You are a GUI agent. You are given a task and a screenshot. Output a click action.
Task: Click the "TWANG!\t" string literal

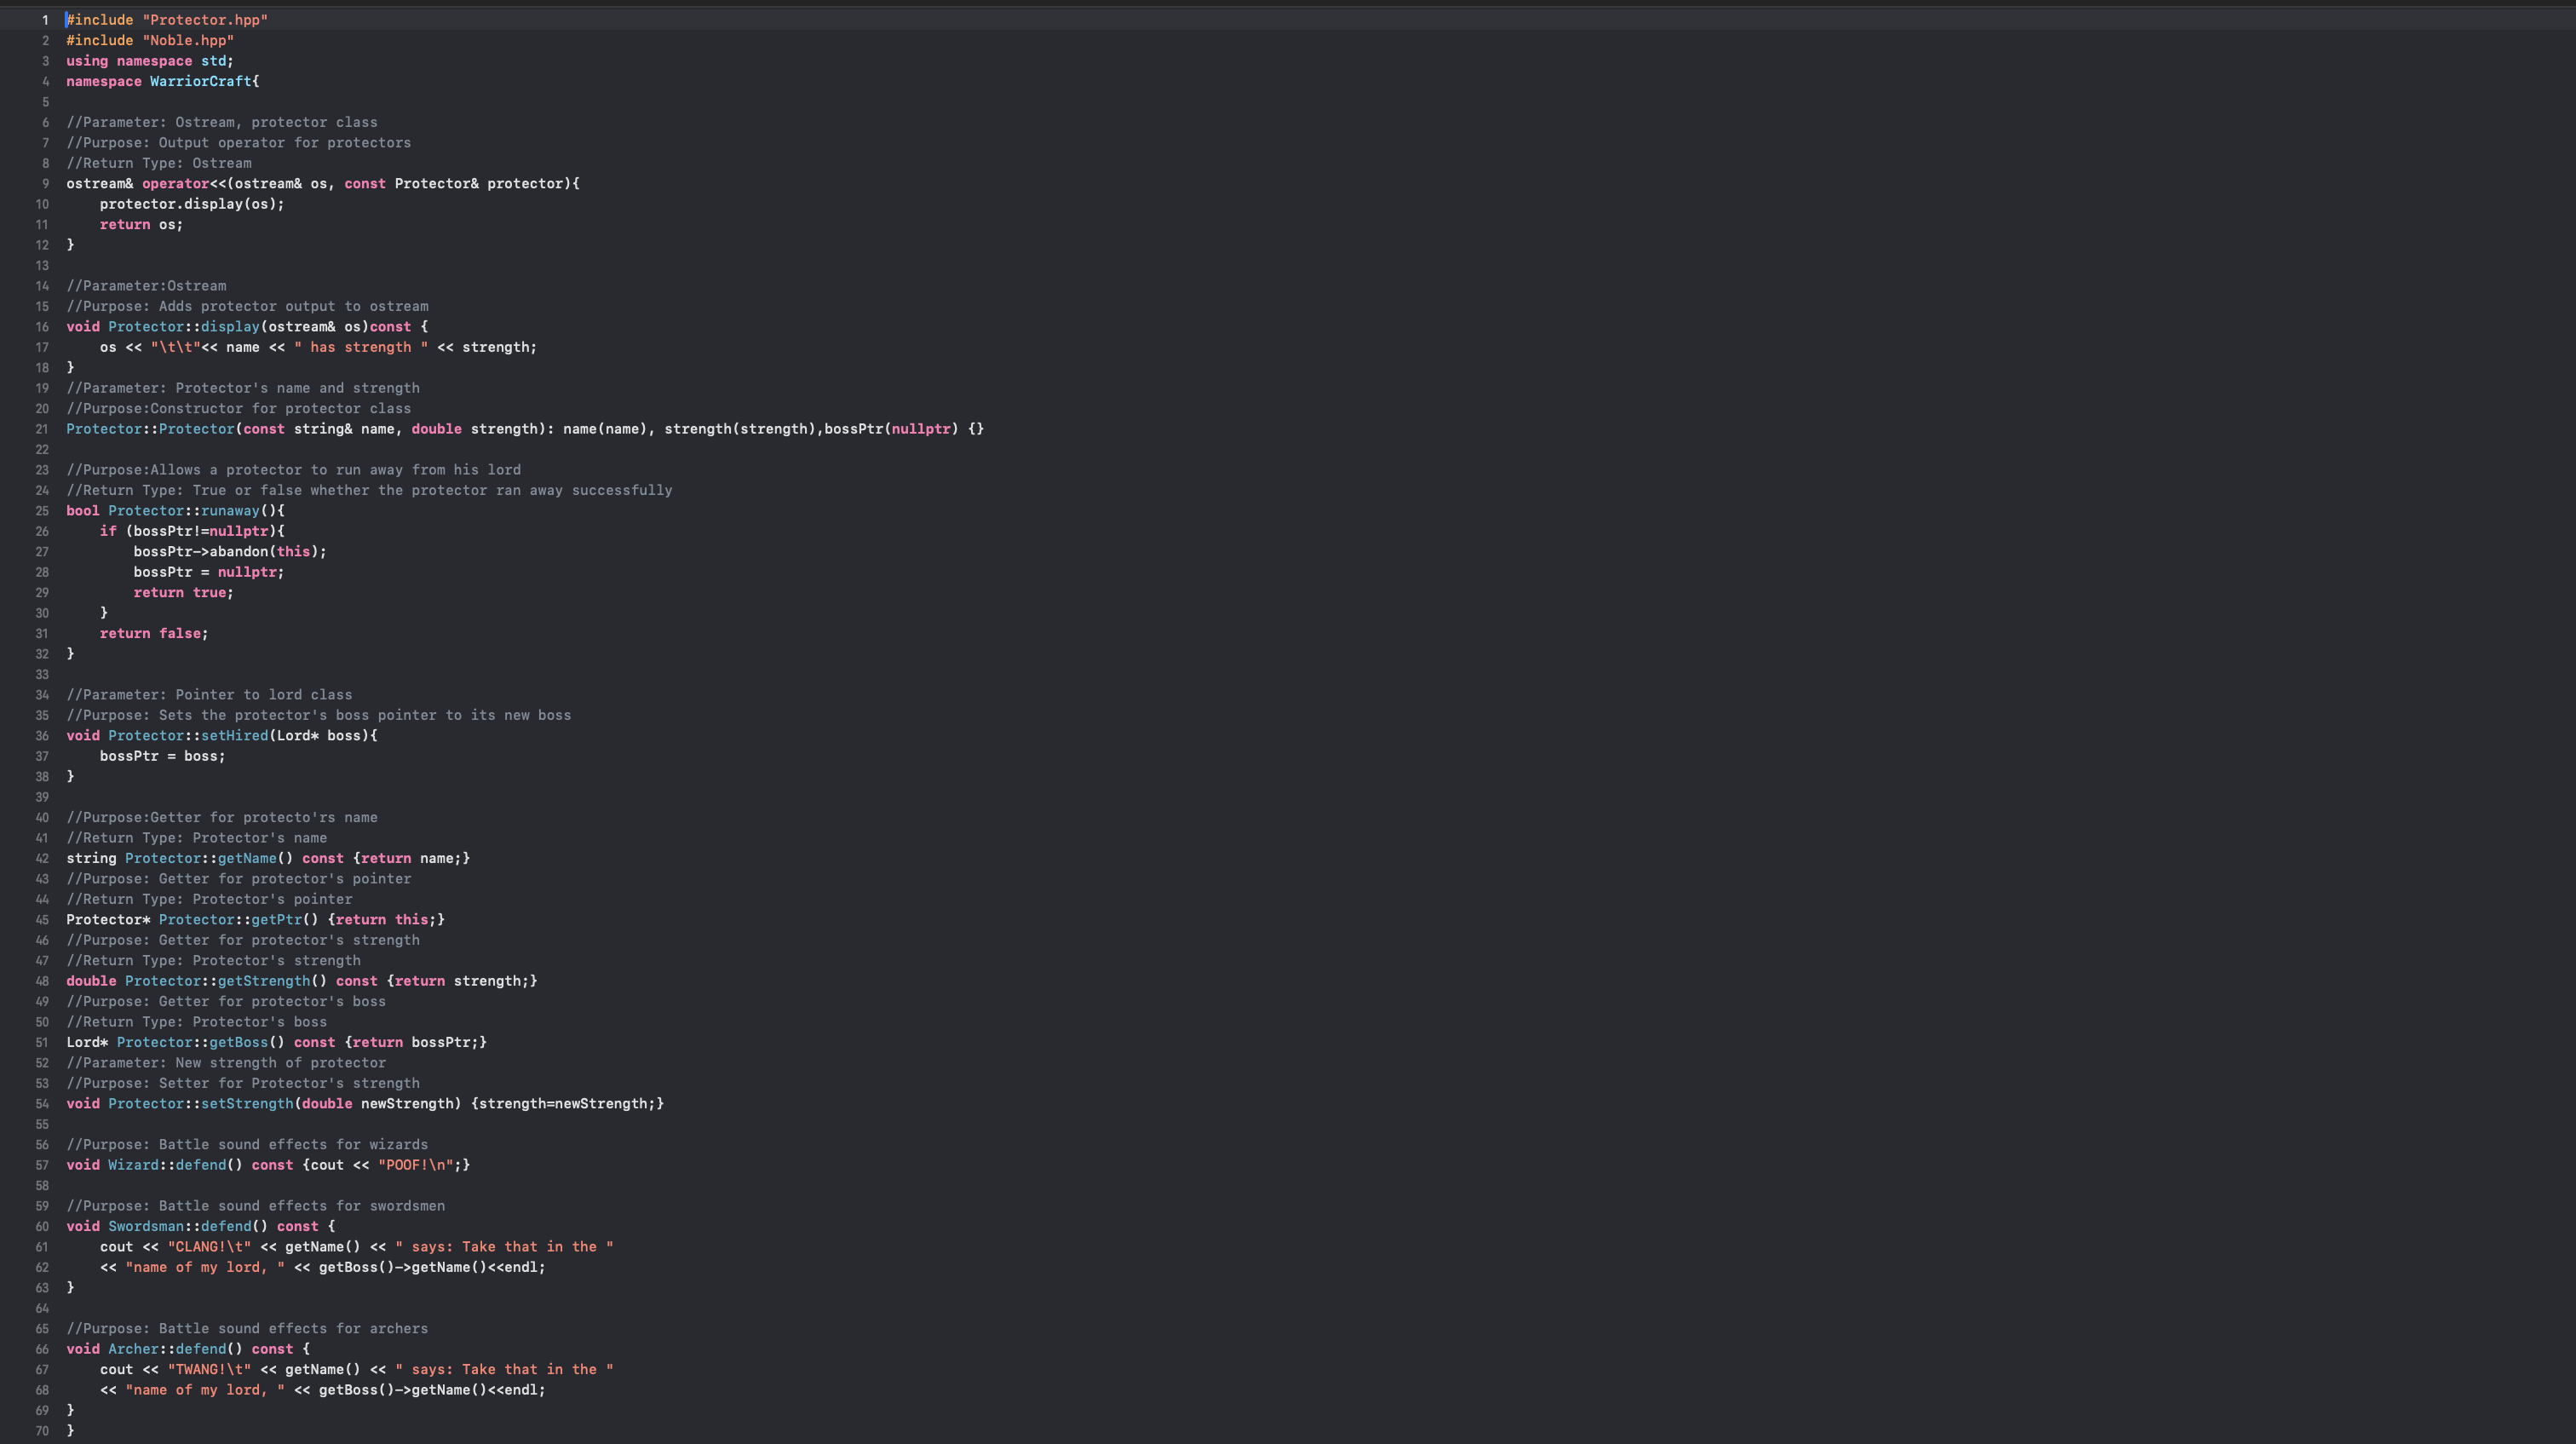209,1370
